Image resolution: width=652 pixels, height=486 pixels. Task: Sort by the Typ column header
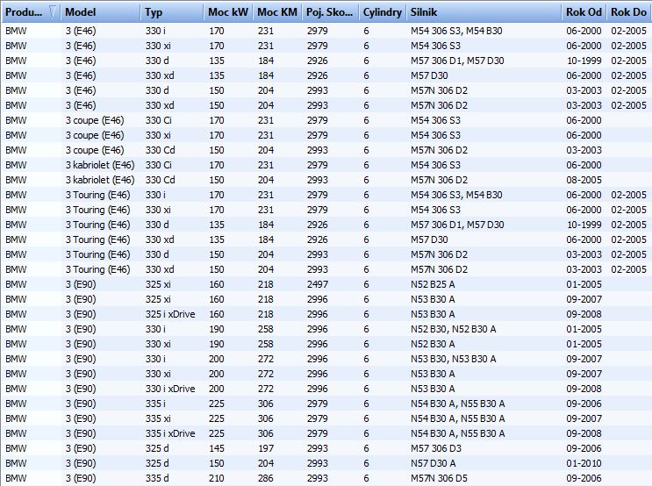[172, 12]
